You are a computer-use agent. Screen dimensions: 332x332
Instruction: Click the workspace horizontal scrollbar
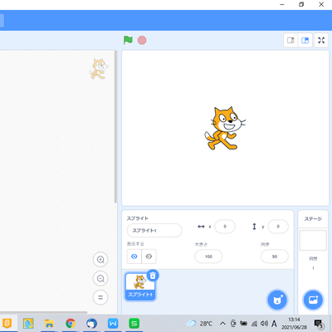tap(44, 313)
